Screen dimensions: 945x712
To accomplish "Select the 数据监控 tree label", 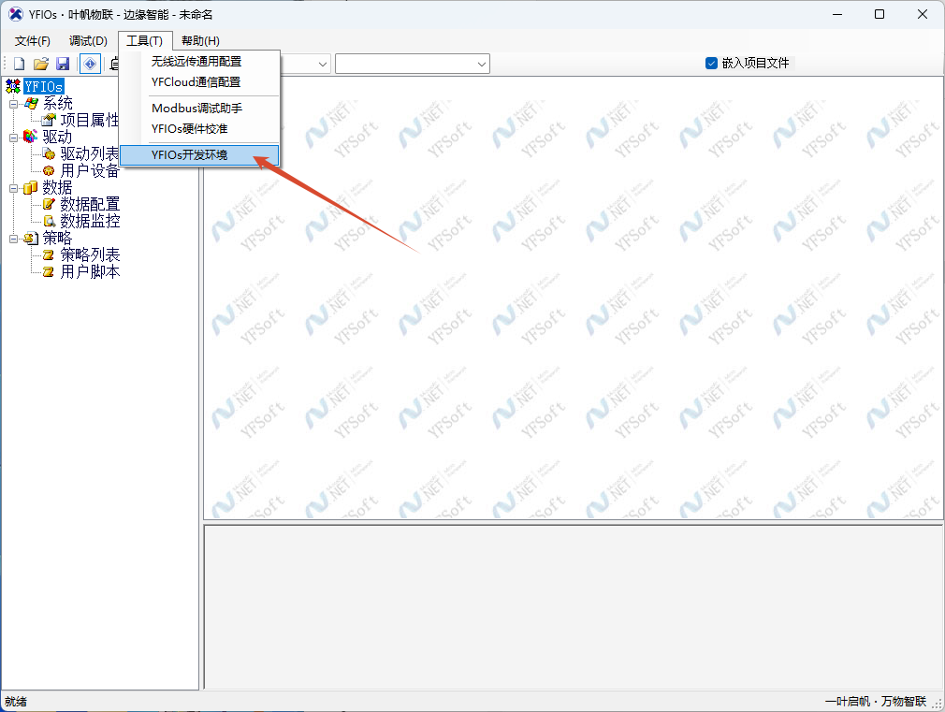I will point(90,221).
